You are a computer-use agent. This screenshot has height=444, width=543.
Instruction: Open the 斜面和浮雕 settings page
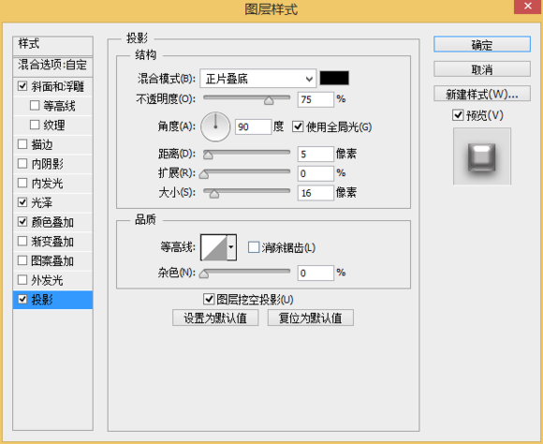pyautogui.click(x=57, y=86)
